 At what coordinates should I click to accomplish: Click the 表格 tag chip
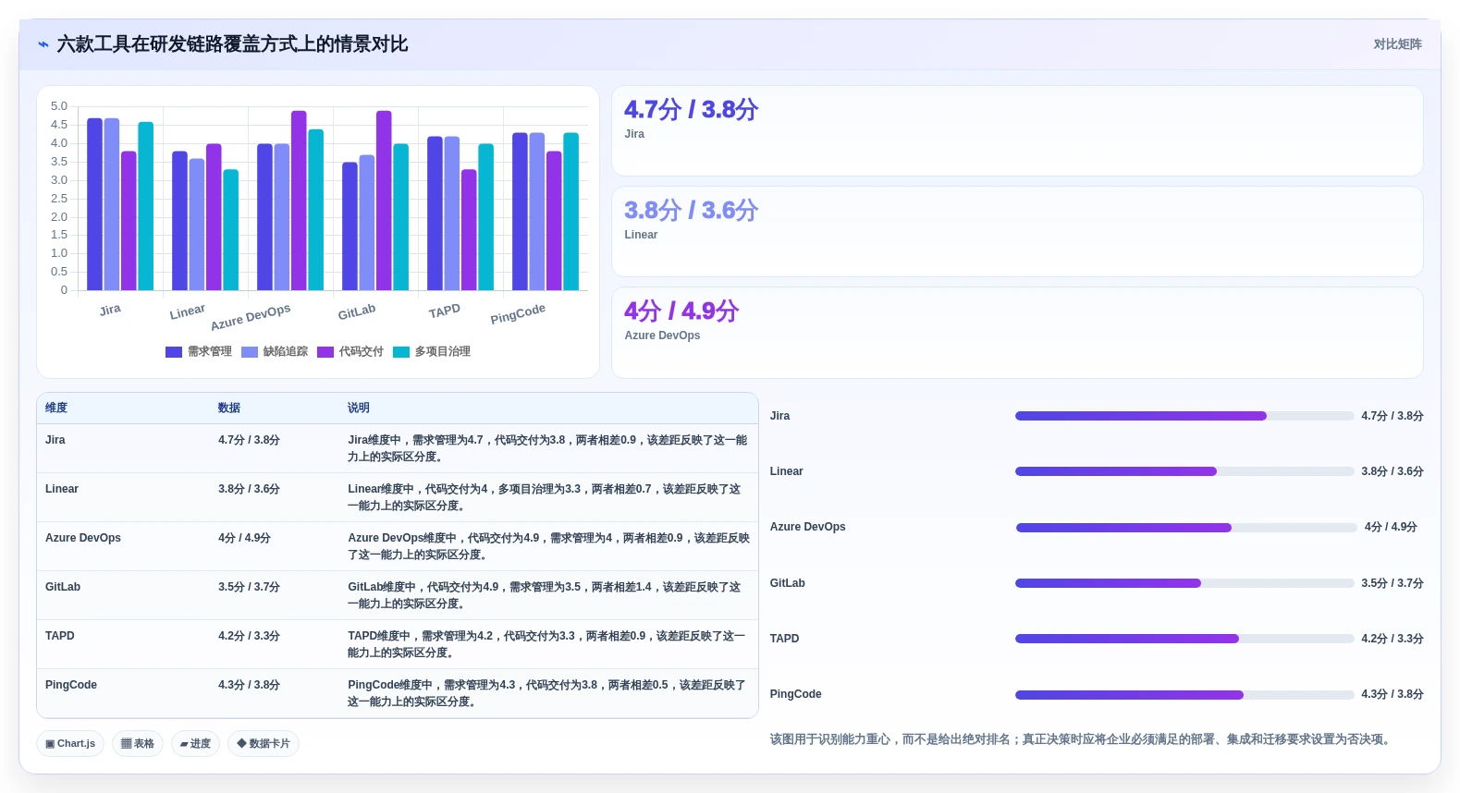coord(138,743)
